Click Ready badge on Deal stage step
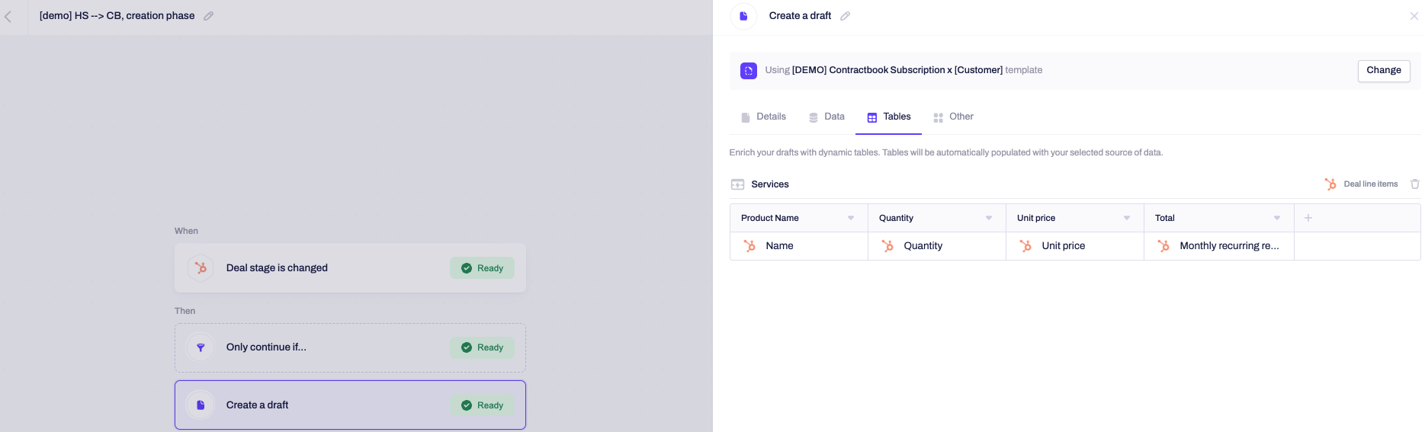 482,268
